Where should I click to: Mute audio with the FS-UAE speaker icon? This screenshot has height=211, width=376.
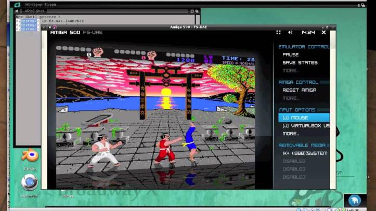290,32
